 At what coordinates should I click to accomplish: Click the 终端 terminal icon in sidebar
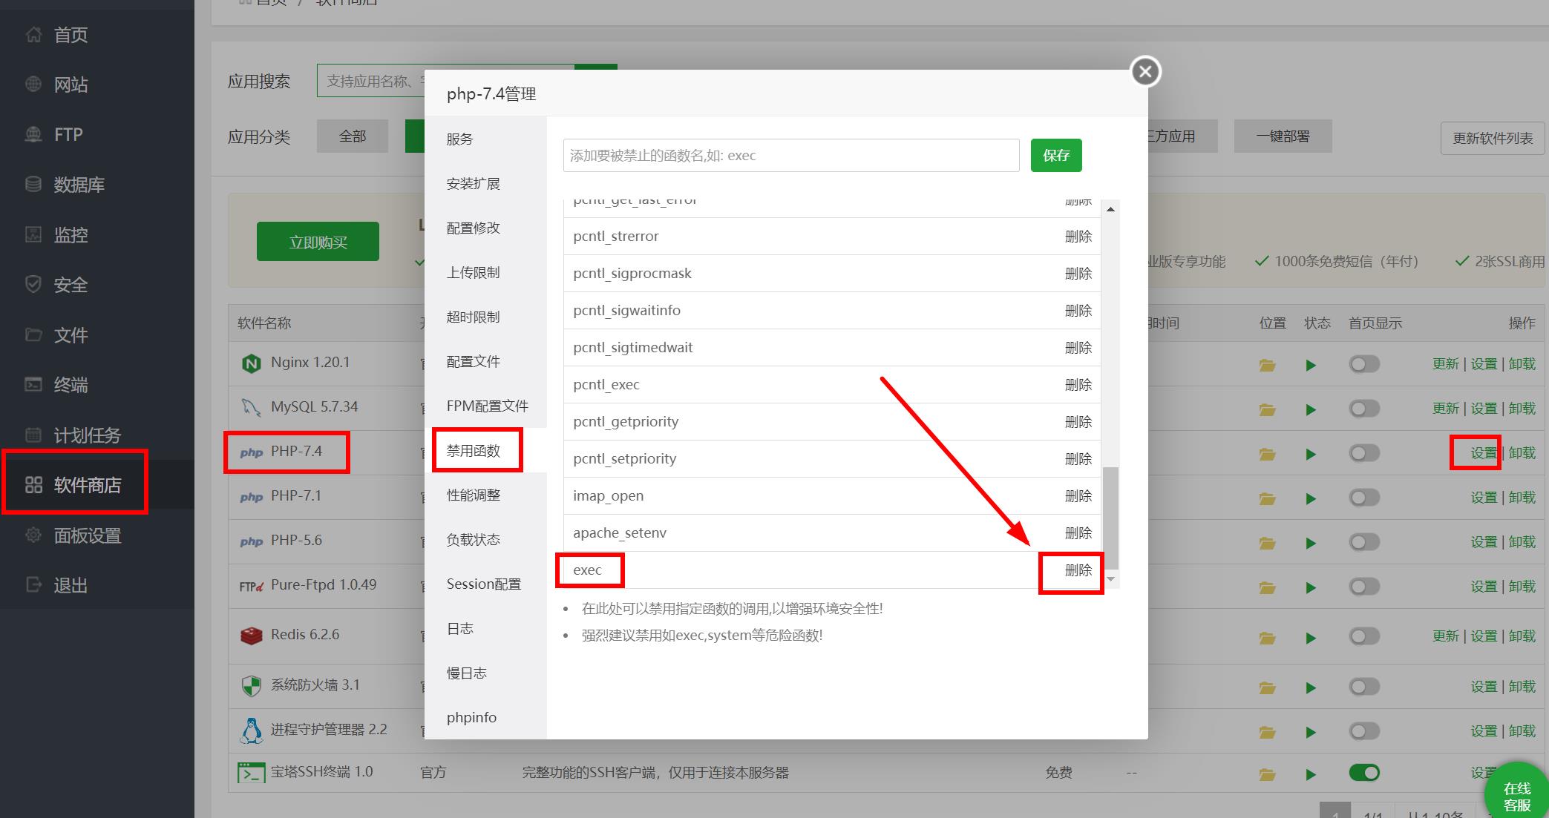tap(33, 384)
